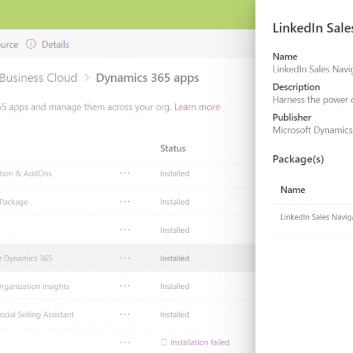Go to Dynamics 365 apps breadcrumb
The image size is (353, 353).
coord(148,78)
